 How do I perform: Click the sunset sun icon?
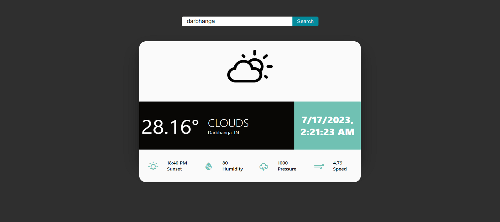tap(153, 166)
